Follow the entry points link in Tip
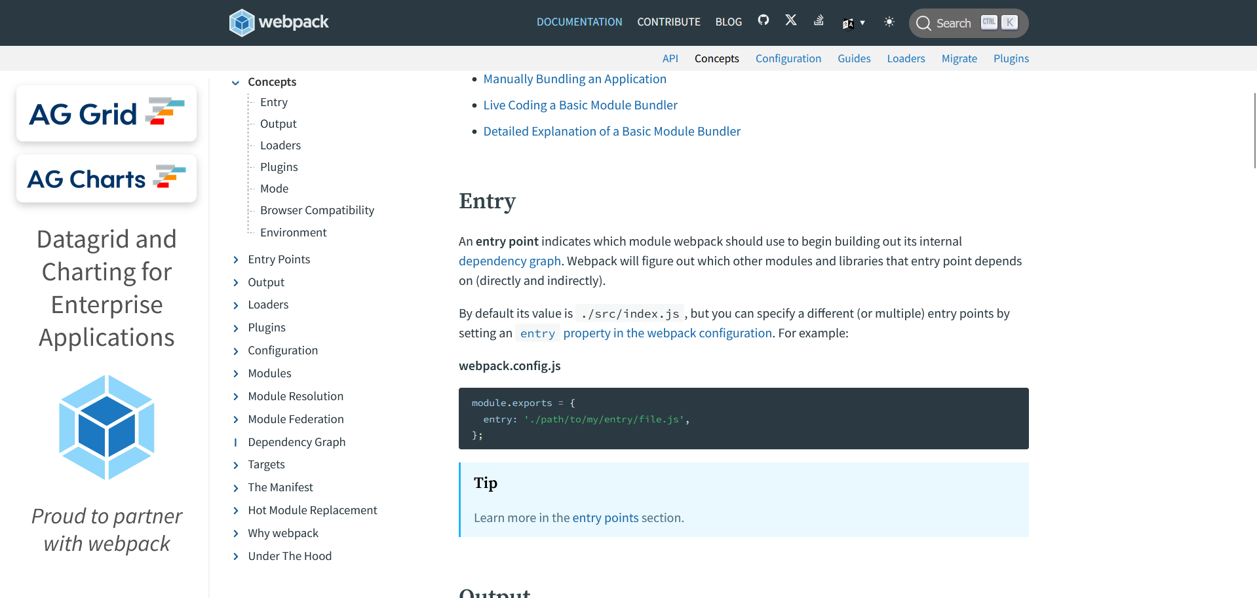Viewport: 1257px width, 598px height. [605, 517]
